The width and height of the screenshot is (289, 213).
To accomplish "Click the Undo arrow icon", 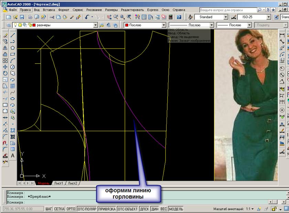I will [87, 17].
